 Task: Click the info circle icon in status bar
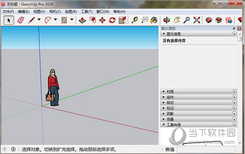(13, 149)
